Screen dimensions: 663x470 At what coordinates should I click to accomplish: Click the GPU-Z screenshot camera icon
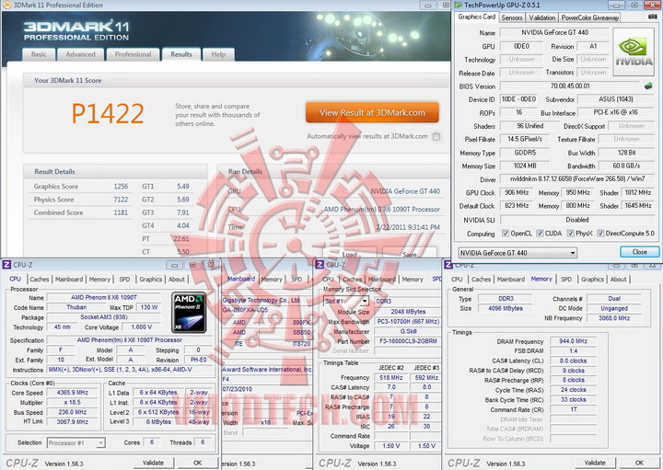coord(653,17)
